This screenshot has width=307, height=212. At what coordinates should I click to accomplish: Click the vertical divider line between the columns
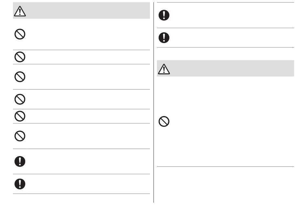pos(154,102)
